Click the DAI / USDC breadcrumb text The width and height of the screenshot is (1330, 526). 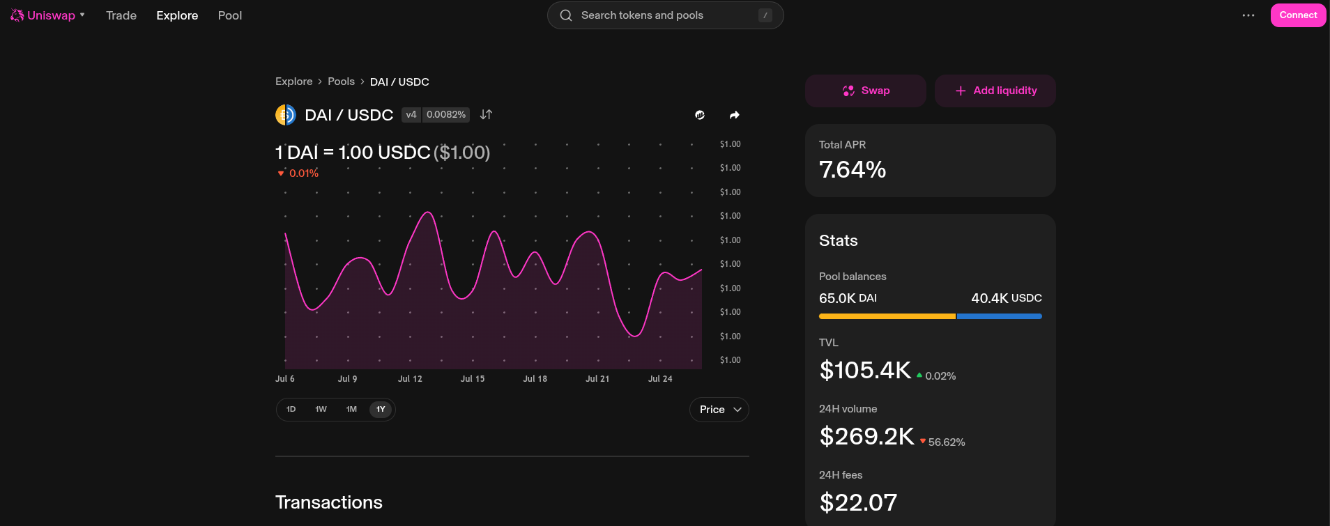[x=399, y=82]
